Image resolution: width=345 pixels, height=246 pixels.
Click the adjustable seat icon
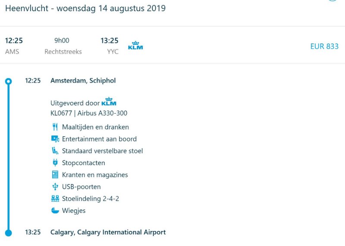coord(55,151)
